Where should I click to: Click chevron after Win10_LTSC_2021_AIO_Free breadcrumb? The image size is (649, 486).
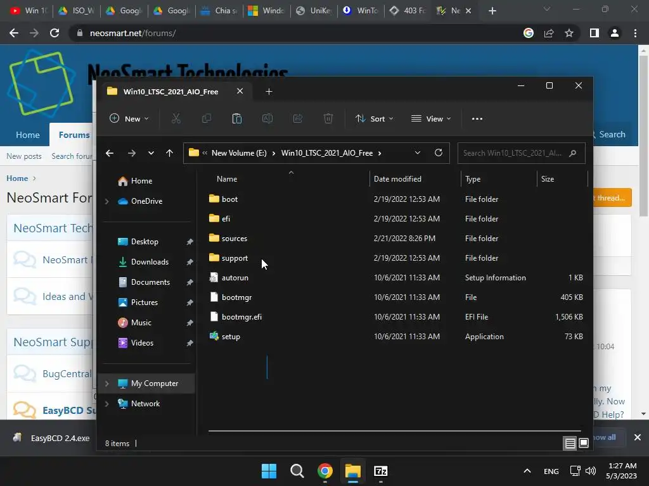[380, 153]
